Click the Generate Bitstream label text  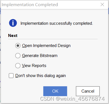(40, 56)
